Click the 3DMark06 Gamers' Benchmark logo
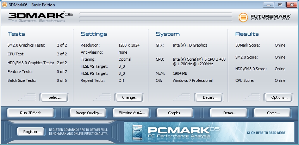299x145 pixels. pos(41,17)
